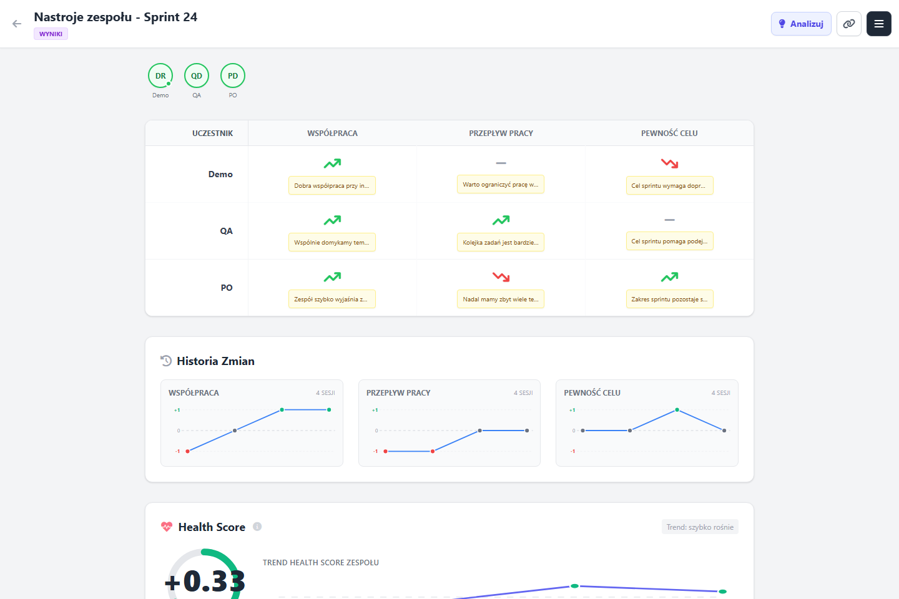This screenshot has height=599, width=899.
Task: Click Demo's red downward trend arrow
Action: point(669,163)
